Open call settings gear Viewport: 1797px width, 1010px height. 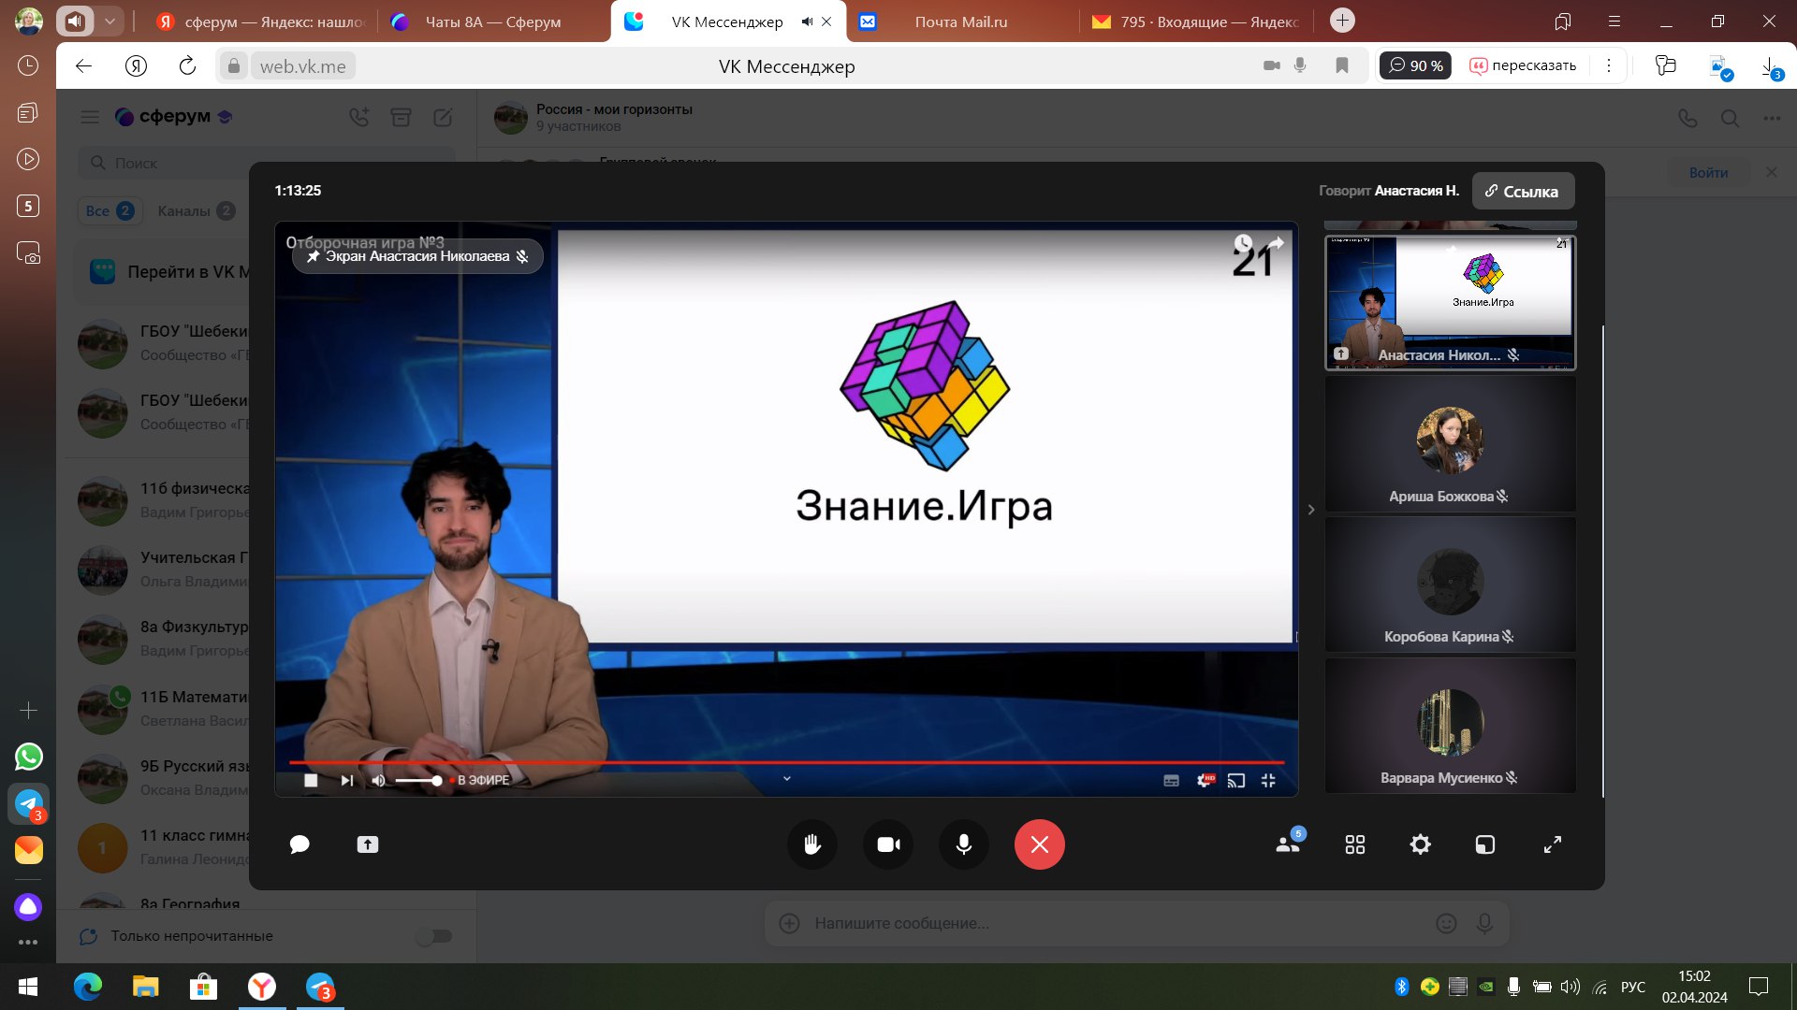pyautogui.click(x=1420, y=844)
